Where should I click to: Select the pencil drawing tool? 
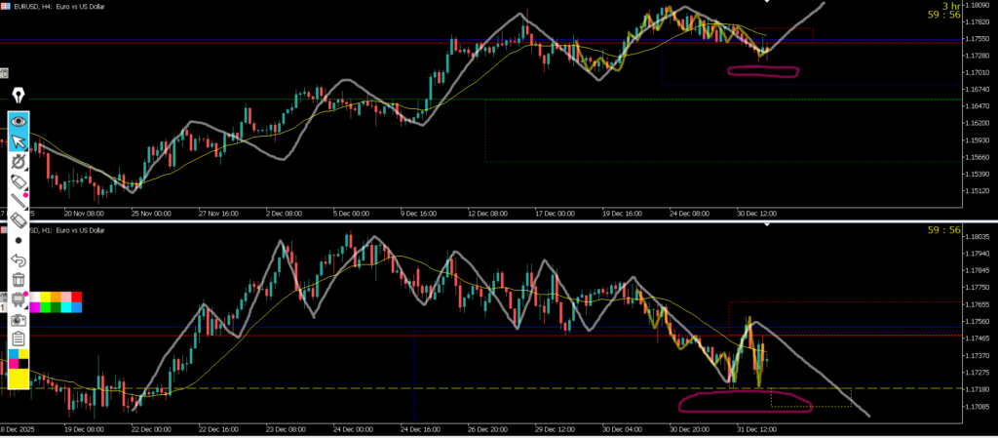point(19,181)
